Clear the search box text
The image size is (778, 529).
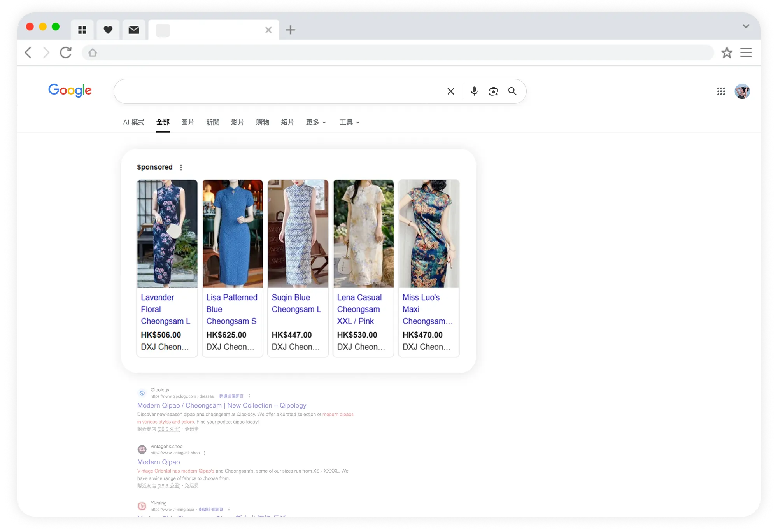[x=451, y=91]
